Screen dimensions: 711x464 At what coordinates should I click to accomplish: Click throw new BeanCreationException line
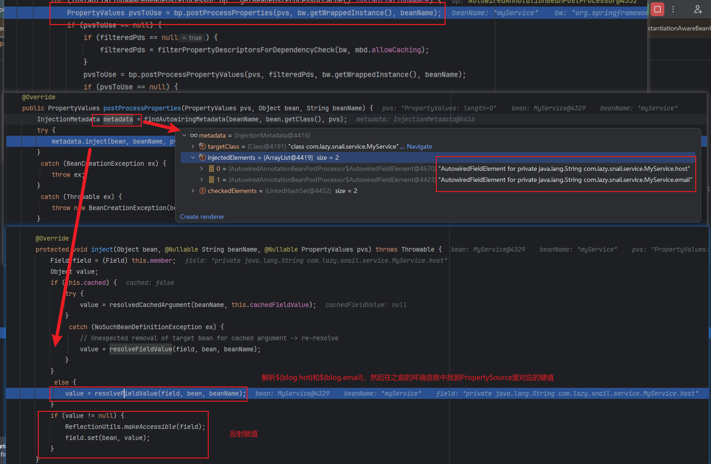[114, 208]
